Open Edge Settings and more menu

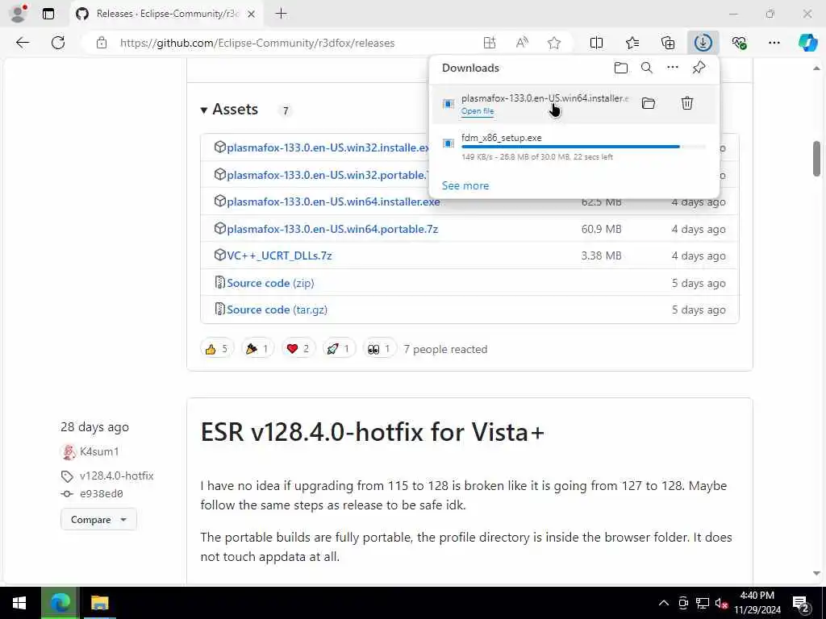[774, 44]
